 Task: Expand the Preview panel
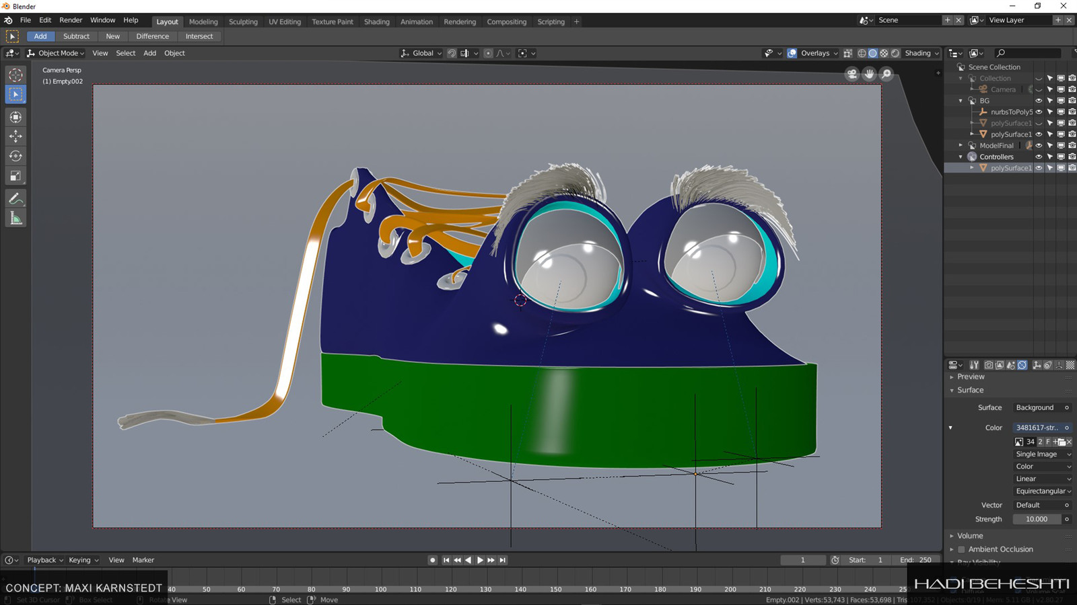(952, 377)
